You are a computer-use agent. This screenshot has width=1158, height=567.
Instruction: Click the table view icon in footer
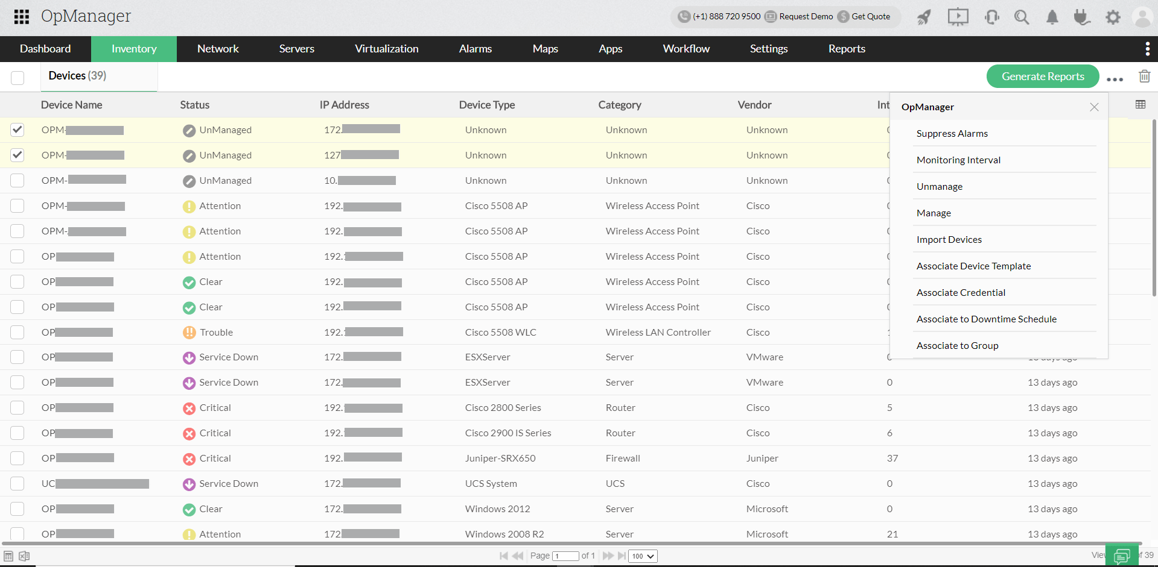[8, 556]
